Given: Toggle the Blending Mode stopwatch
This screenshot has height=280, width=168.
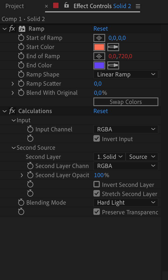Looking at the screenshot, I should coord(21,202).
